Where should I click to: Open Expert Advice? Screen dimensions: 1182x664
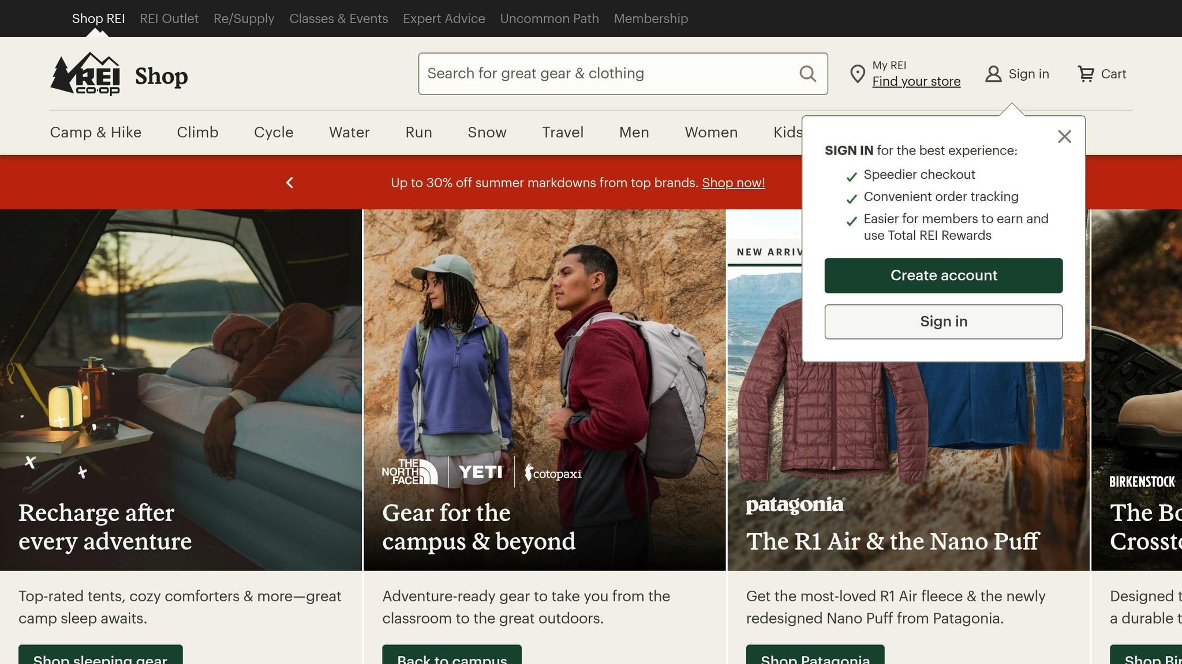click(444, 18)
